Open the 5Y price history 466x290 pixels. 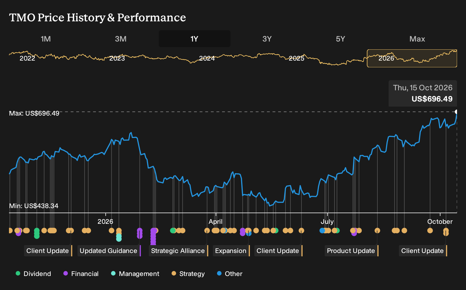click(340, 39)
